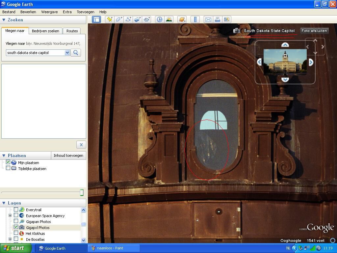Show historical imagery clock icon
Image resolution: width=337 pixels, height=253 pixels.
coord(160,19)
